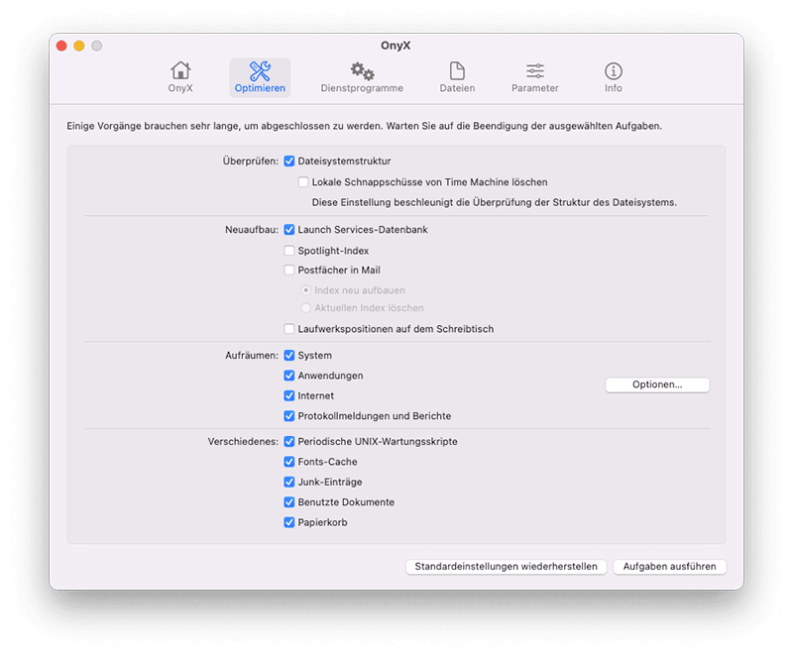Close the OnyX window with red button
This screenshot has width=793, height=655.
[x=61, y=46]
